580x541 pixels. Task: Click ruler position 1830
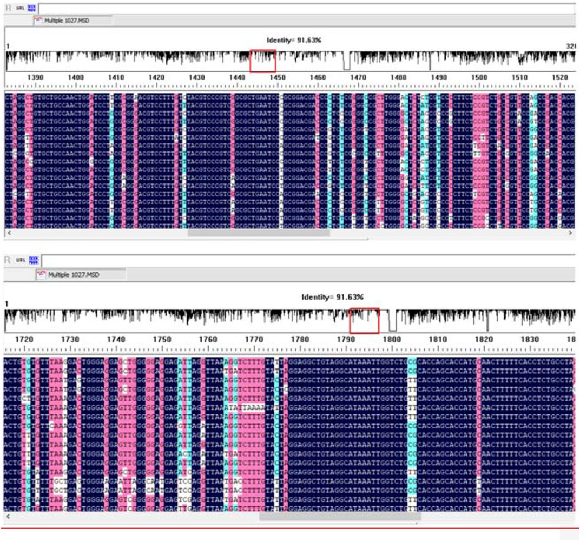pos(530,339)
